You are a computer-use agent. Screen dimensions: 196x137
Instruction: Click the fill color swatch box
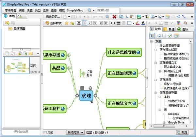[129, 23]
